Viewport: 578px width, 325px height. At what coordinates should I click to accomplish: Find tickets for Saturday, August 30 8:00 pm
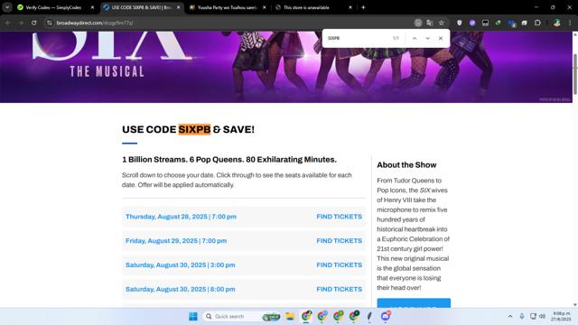pos(340,289)
